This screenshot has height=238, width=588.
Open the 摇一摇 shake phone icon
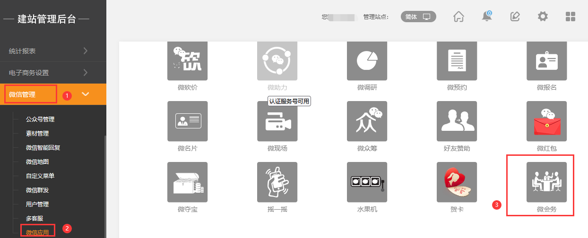[277, 182]
